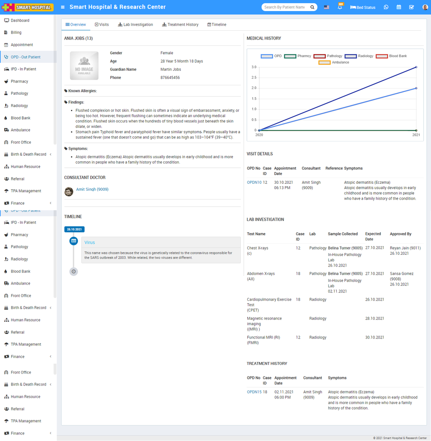Click the search magnifier icon
The image size is (431, 441).
tap(312, 7)
